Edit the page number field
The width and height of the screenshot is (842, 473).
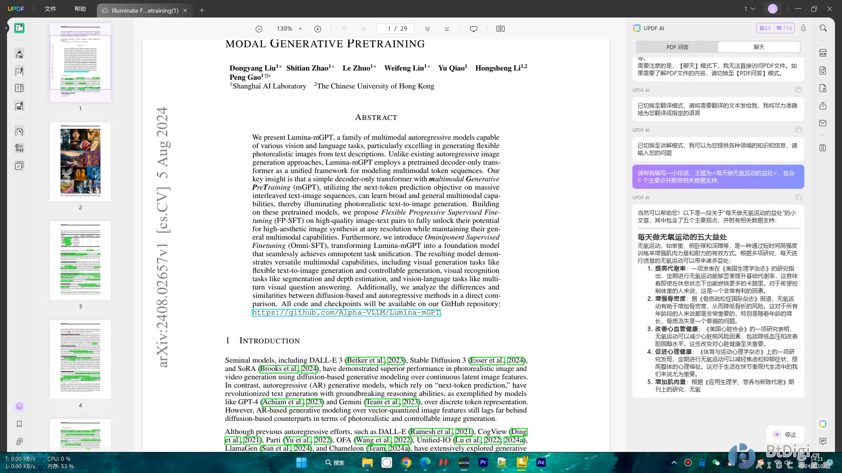coord(395,29)
